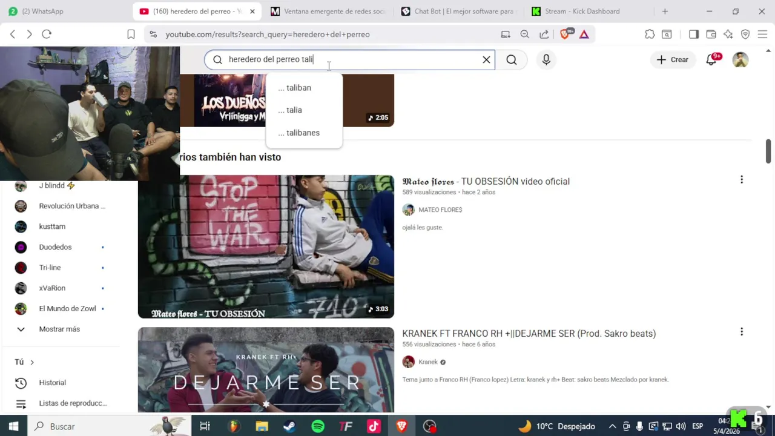
Task: Click inside the YouTube search field
Action: 350,59
